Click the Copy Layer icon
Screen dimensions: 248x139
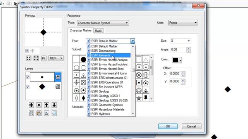pyautogui.click(x=31, y=113)
